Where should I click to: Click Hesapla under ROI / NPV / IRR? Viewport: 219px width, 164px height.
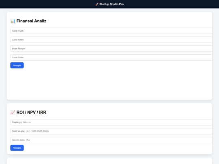click(x=17, y=148)
